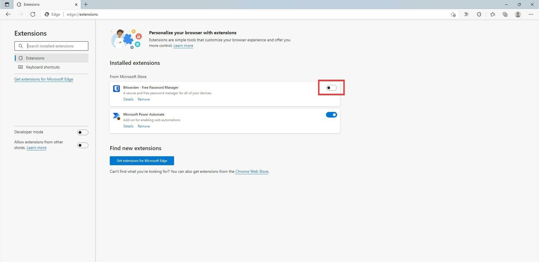
Task: Click the Microsoft Power Automate extension icon
Action: pos(117,116)
